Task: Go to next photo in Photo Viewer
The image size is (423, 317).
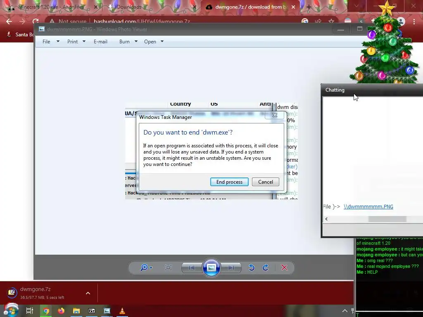Action: 231,267
